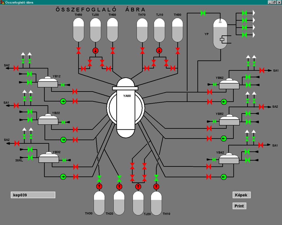Select the red pump above tank TH10
The width and height of the screenshot is (282, 225).
point(156,187)
